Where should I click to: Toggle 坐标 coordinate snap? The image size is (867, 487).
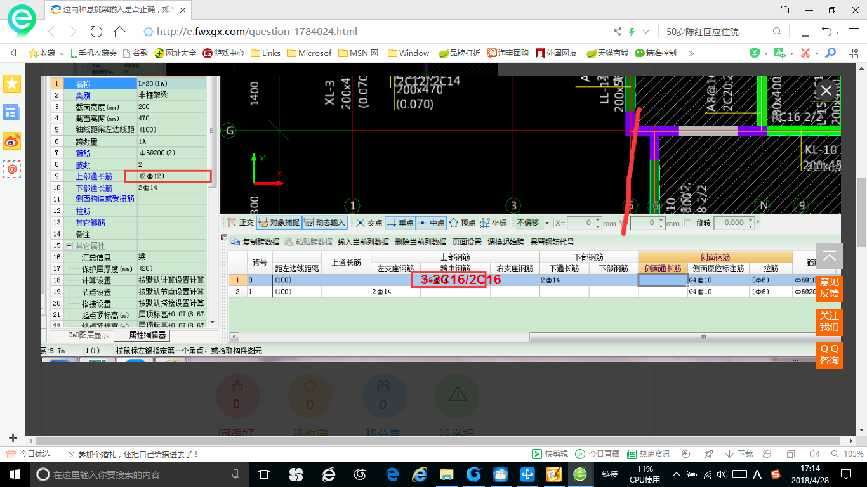[x=494, y=223]
